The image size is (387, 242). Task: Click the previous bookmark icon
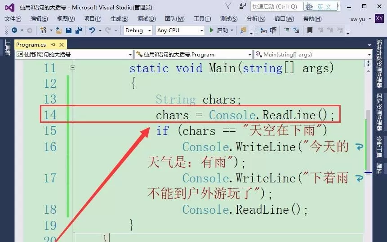coord(320,30)
